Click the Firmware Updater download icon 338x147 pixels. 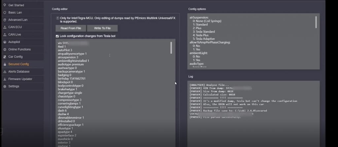pyautogui.click(x=4, y=79)
